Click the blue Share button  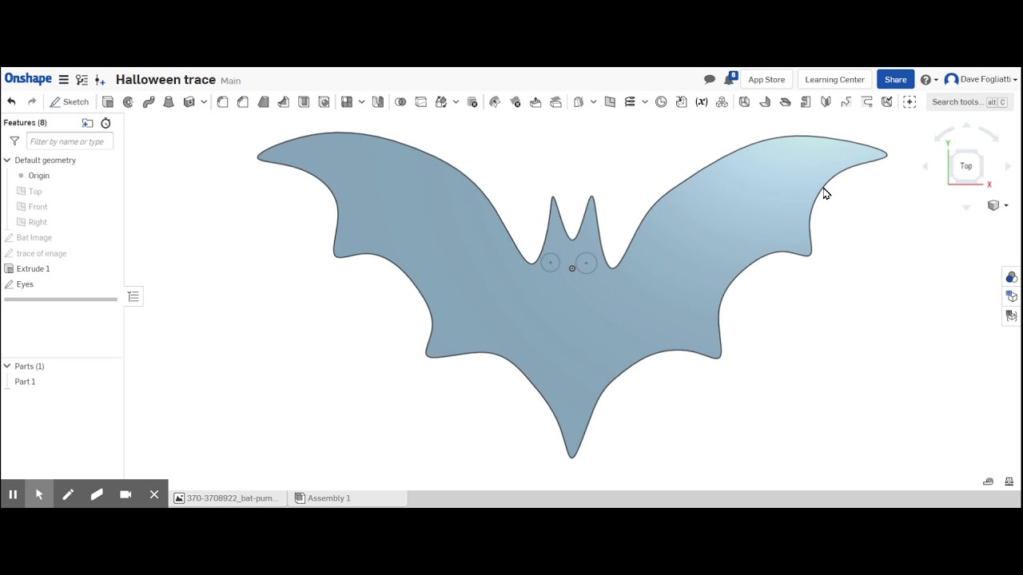click(895, 80)
